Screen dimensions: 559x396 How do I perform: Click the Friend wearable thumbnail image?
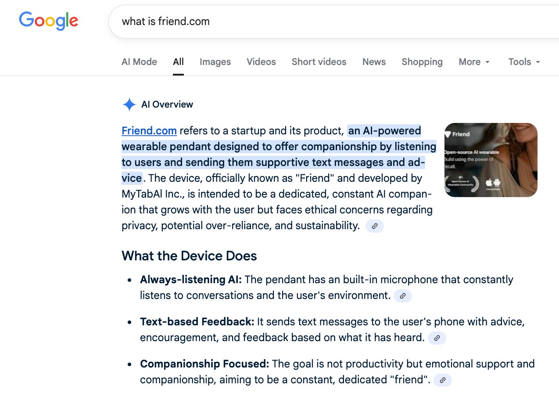(491, 160)
